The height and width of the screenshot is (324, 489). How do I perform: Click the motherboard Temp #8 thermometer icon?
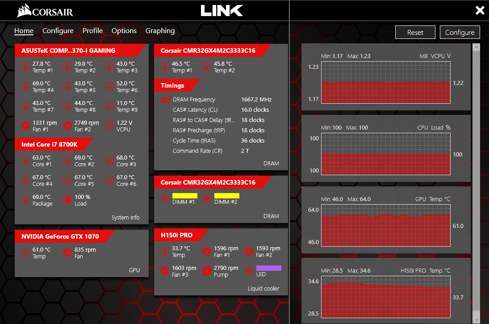pos(67,106)
